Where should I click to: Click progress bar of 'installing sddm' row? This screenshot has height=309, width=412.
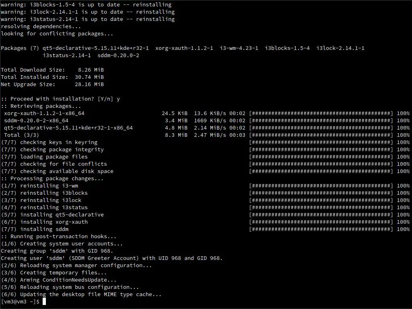coord(321,229)
